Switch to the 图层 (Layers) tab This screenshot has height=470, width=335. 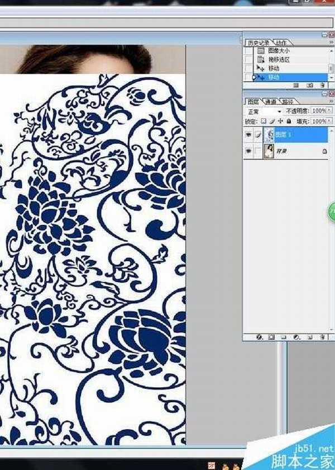[253, 102]
